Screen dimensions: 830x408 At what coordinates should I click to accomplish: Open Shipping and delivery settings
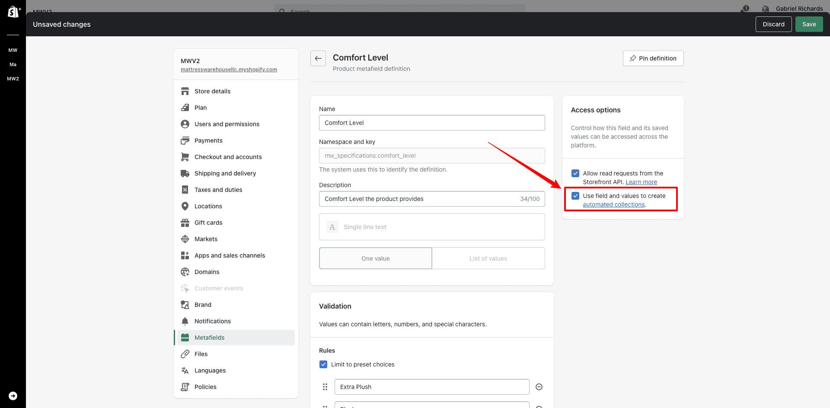pyautogui.click(x=225, y=173)
